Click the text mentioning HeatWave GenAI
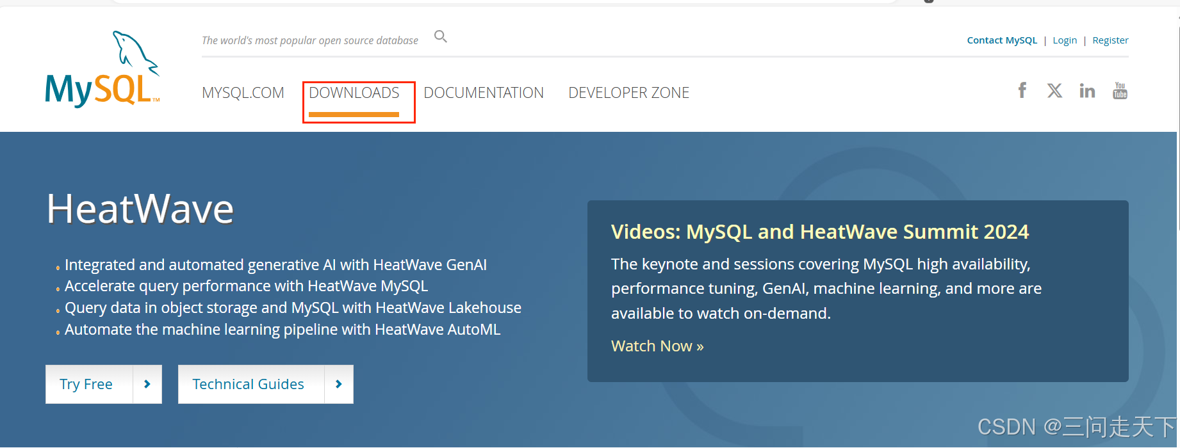The width and height of the screenshot is (1180, 448). 275,265
